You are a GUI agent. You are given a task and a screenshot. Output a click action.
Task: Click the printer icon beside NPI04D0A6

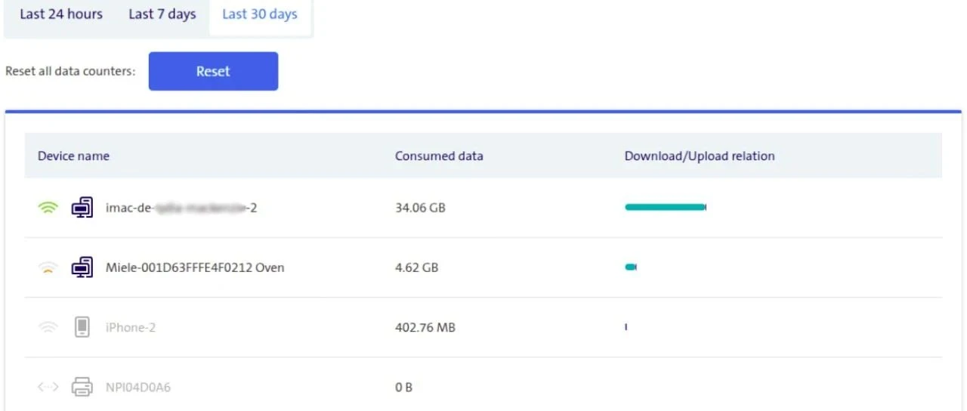click(82, 388)
